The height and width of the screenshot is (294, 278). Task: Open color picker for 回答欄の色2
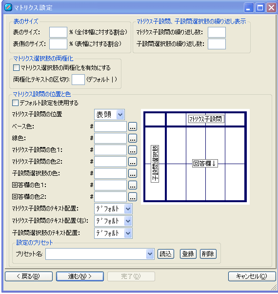(133, 197)
